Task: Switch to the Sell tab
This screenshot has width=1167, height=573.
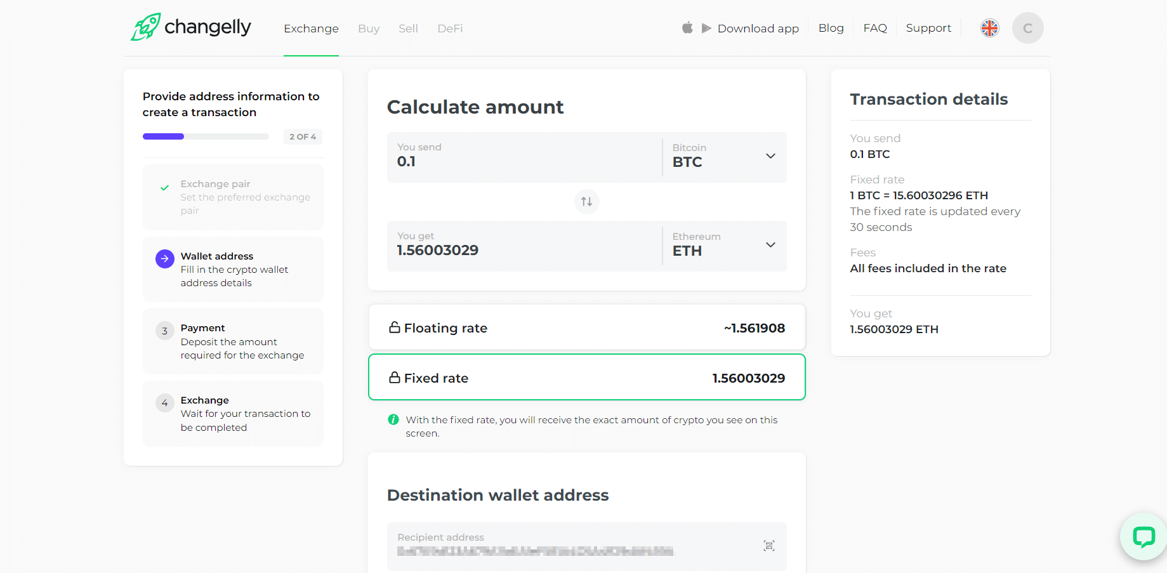Action: coord(408,29)
